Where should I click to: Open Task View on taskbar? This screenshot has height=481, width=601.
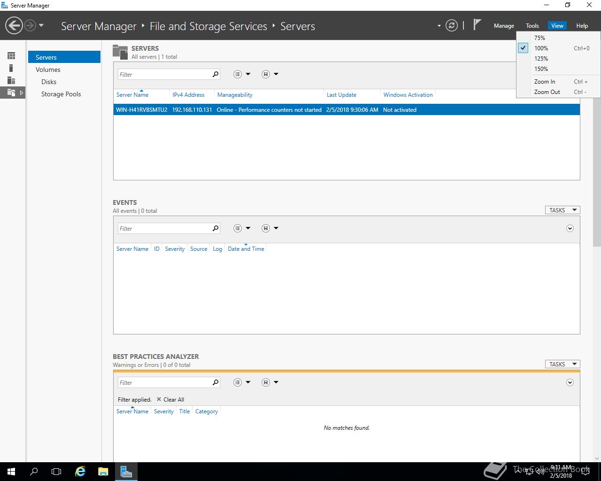click(56, 472)
